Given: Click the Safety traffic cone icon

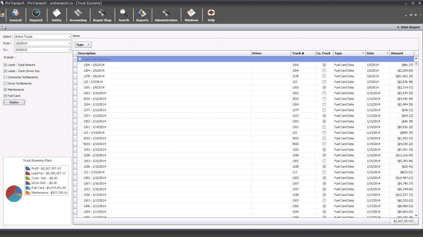Looking at the screenshot, I should [56, 15].
